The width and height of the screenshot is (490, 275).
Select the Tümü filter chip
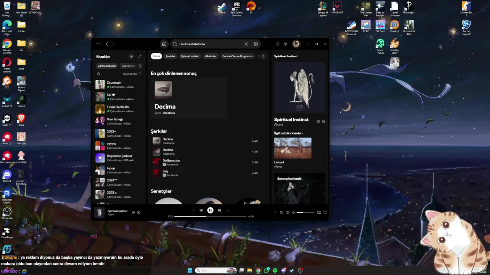coord(156,56)
